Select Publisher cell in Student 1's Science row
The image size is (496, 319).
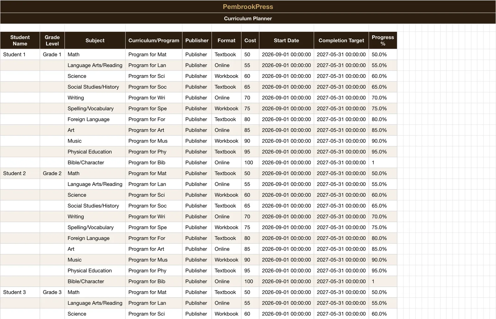197,76
